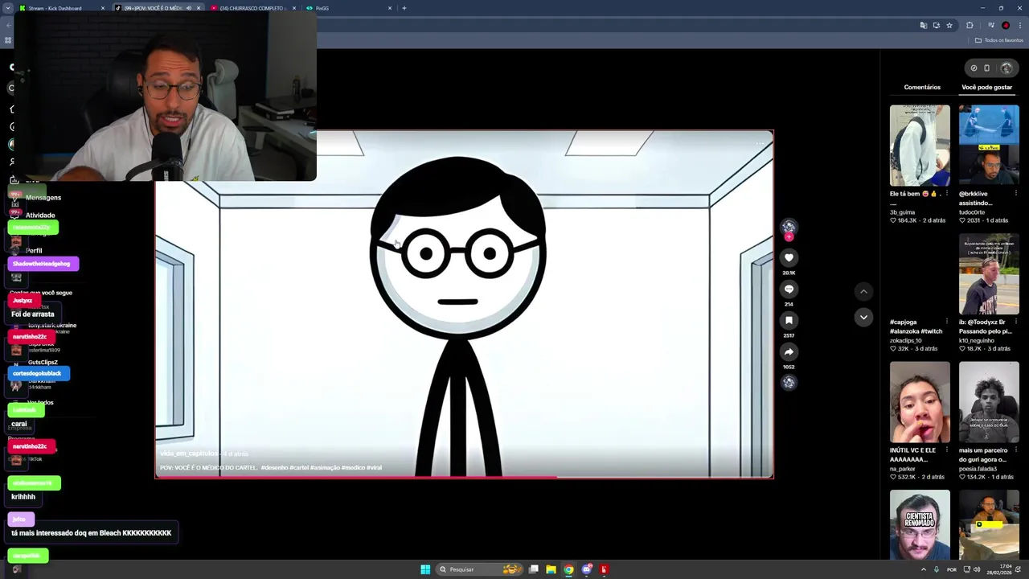Click the install app icon in address bar
The height and width of the screenshot is (579, 1029).
[937, 25]
